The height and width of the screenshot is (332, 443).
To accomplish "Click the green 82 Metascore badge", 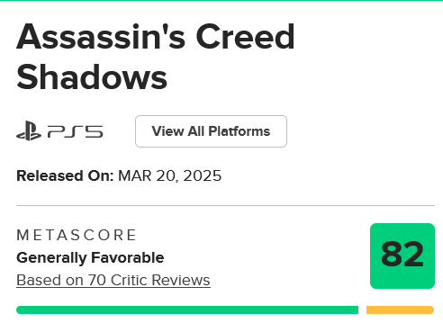I will [x=402, y=256].
